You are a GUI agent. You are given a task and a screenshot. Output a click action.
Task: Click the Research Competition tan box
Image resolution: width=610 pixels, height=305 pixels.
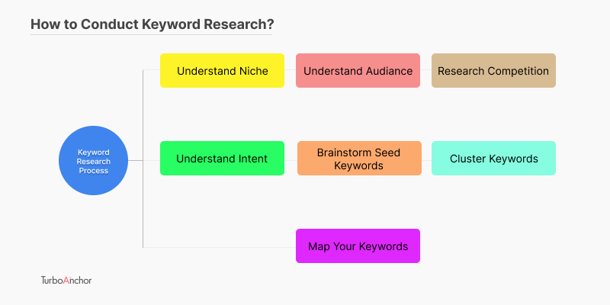[x=493, y=70]
